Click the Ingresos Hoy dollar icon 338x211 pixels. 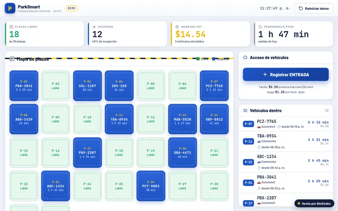coord(177,27)
